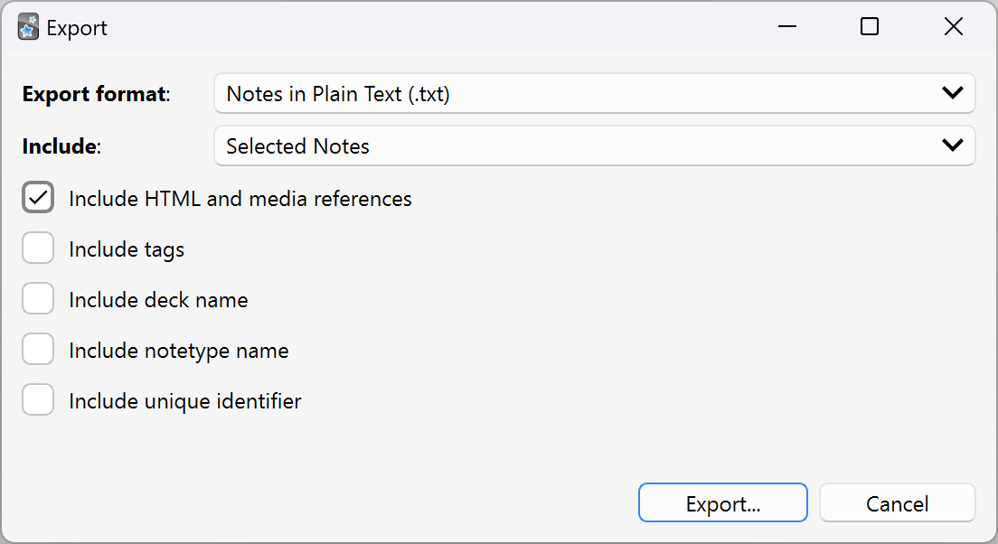This screenshot has height=544, width=998.
Task: Click the 'Export format' bold label
Action: (x=95, y=94)
